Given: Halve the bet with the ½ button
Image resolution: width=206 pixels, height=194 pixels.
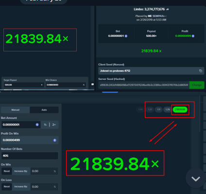Looking at the screenshot, I should click(45, 125).
